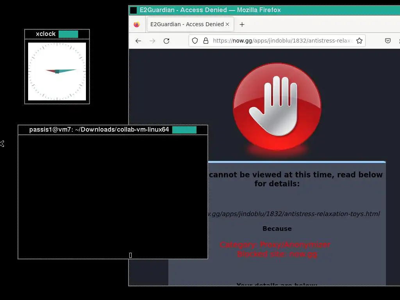Show site security padlock info

coord(206,41)
